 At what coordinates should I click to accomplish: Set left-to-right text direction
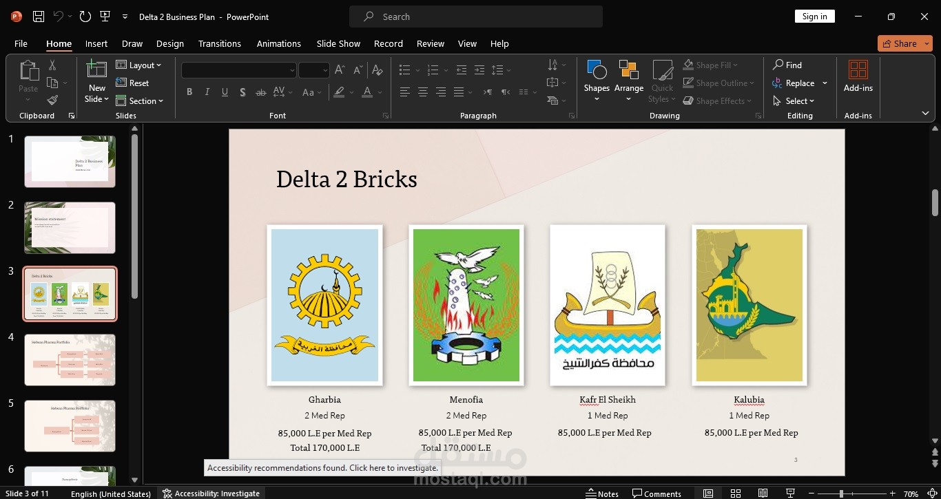click(x=488, y=92)
